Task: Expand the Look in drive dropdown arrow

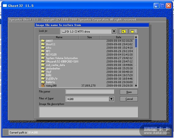Action: [x=114, y=32]
